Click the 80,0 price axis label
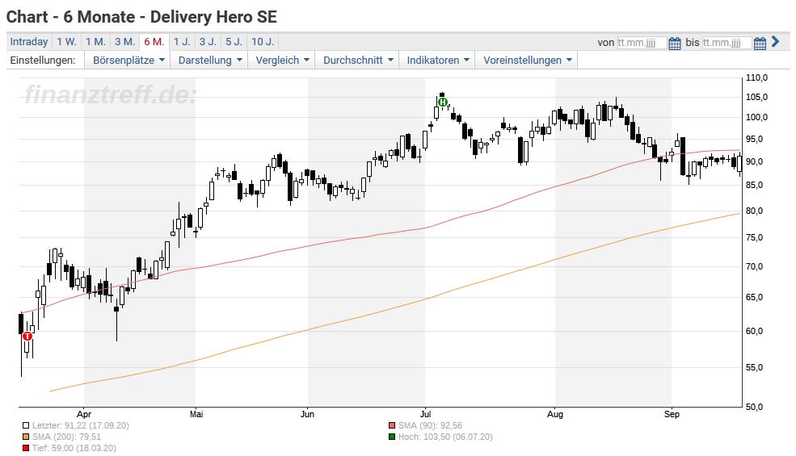796x456 pixels. pyautogui.click(x=754, y=211)
